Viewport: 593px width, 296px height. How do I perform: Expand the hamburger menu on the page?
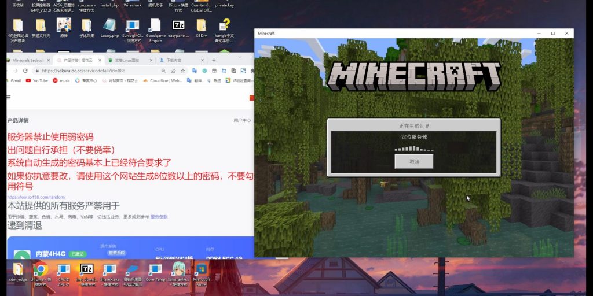tap(9, 97)
